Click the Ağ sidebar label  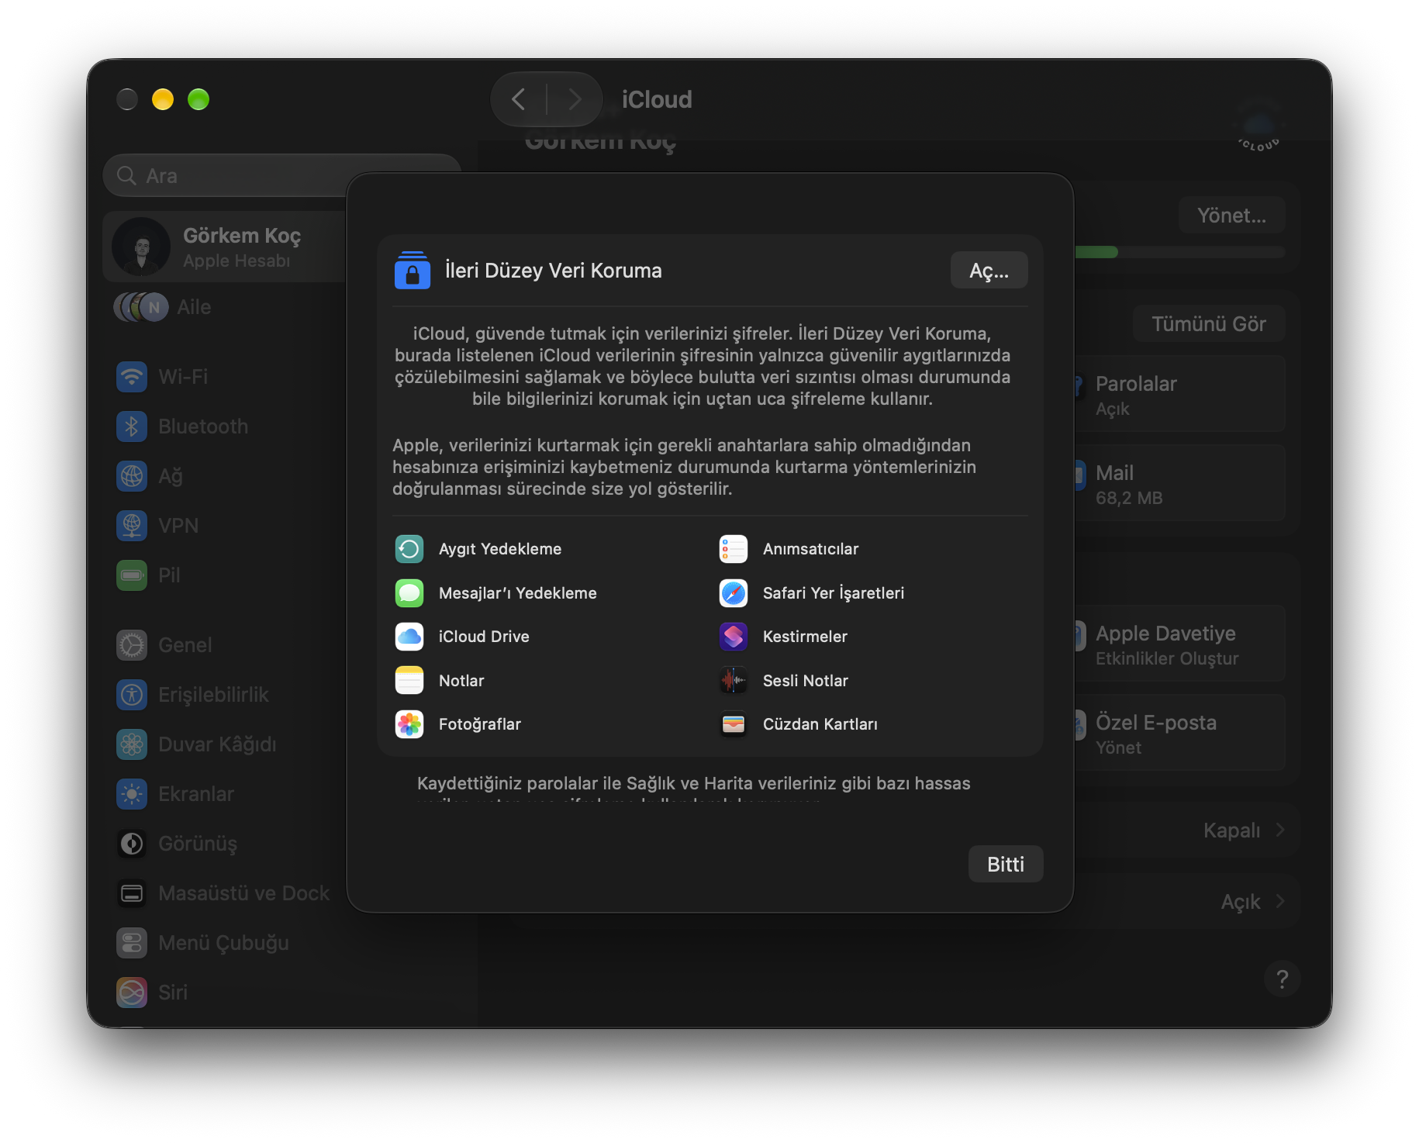click(171, 477)
